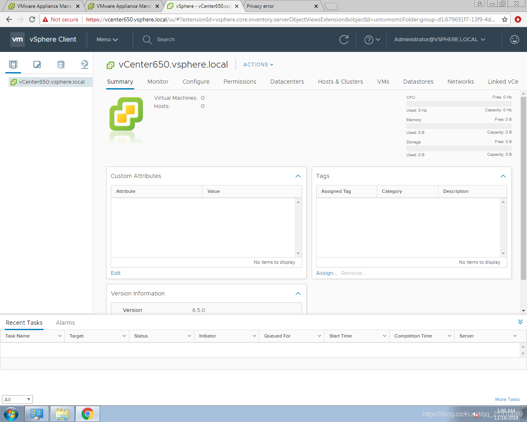
Task: Open the Target column filter dropdown
Action: point(124,336)
